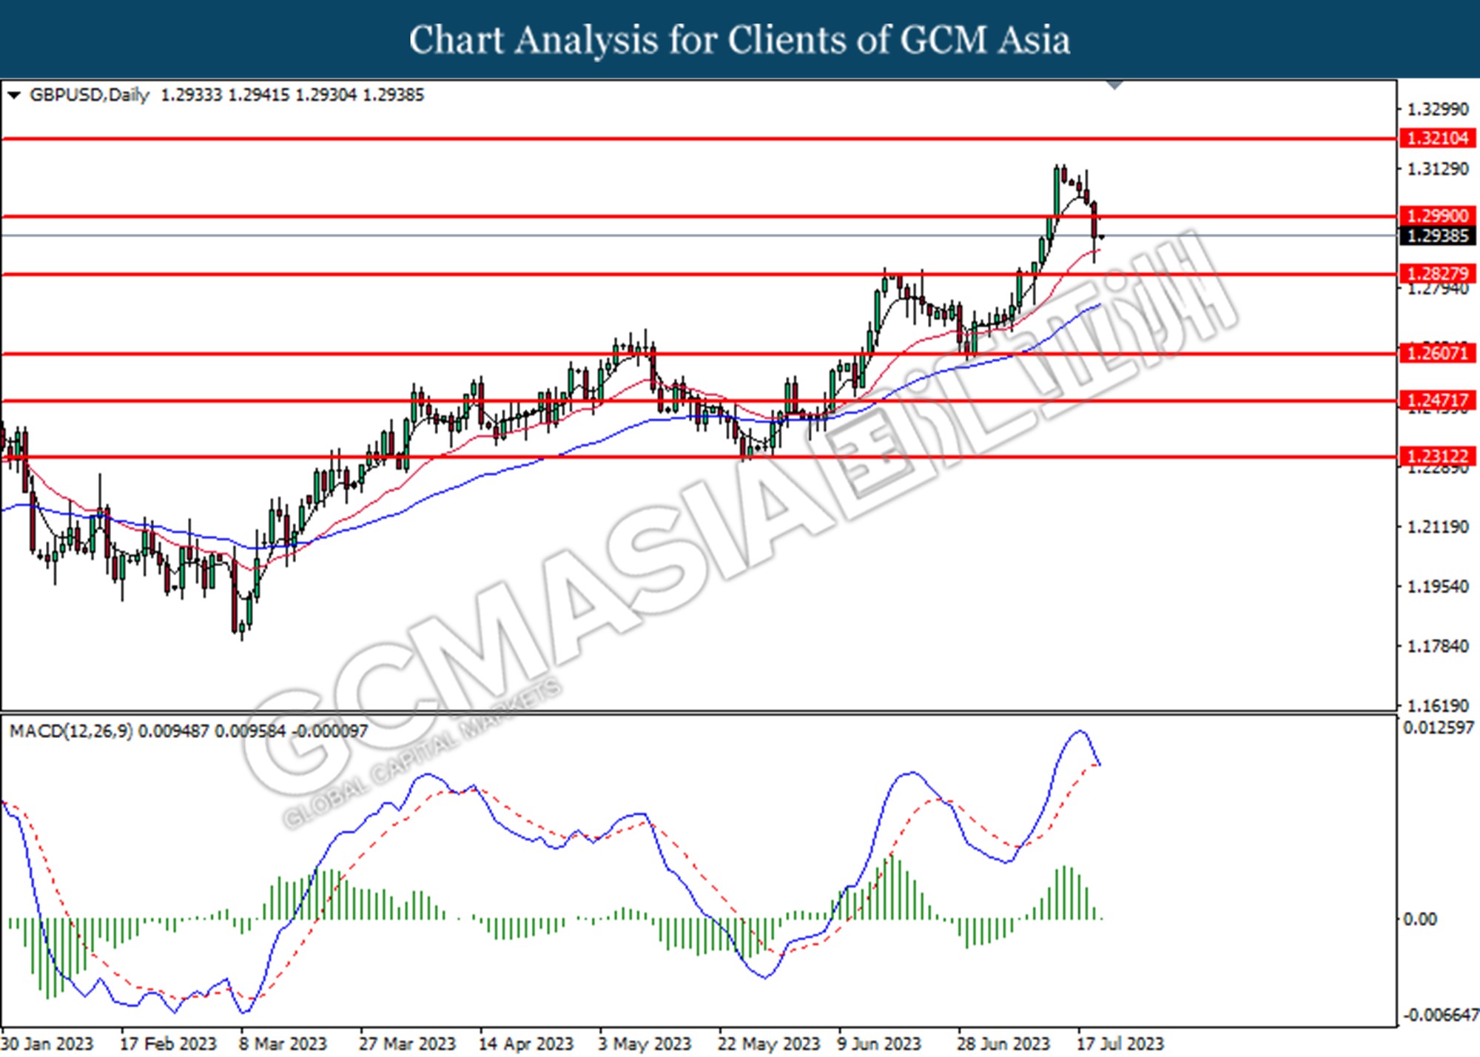
Task: Click the 8 Mar 2023 date label
Action: [x=283, y=1044]
